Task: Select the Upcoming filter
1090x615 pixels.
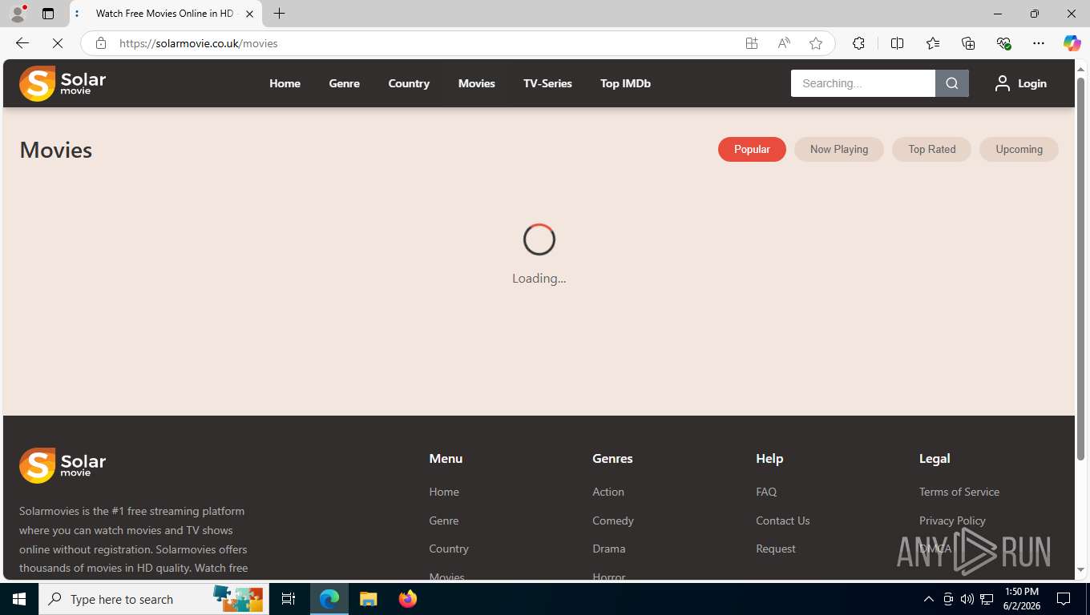Action: (x=1019, y=149)
